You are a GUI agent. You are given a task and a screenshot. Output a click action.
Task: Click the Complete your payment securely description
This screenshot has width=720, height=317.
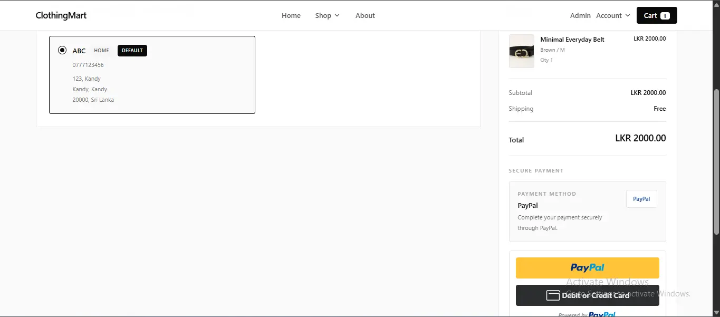tap(560, 223)
